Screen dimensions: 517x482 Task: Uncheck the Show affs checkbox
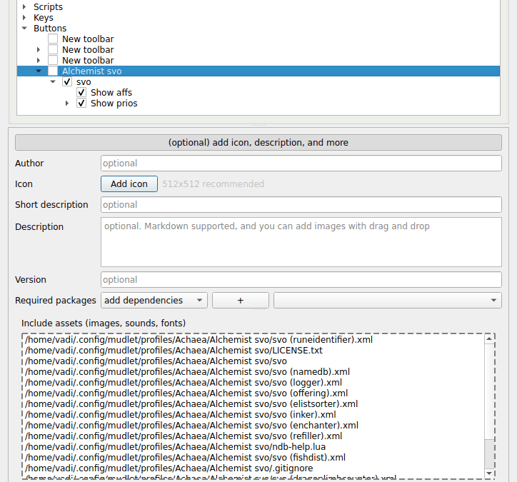[81, 92]
